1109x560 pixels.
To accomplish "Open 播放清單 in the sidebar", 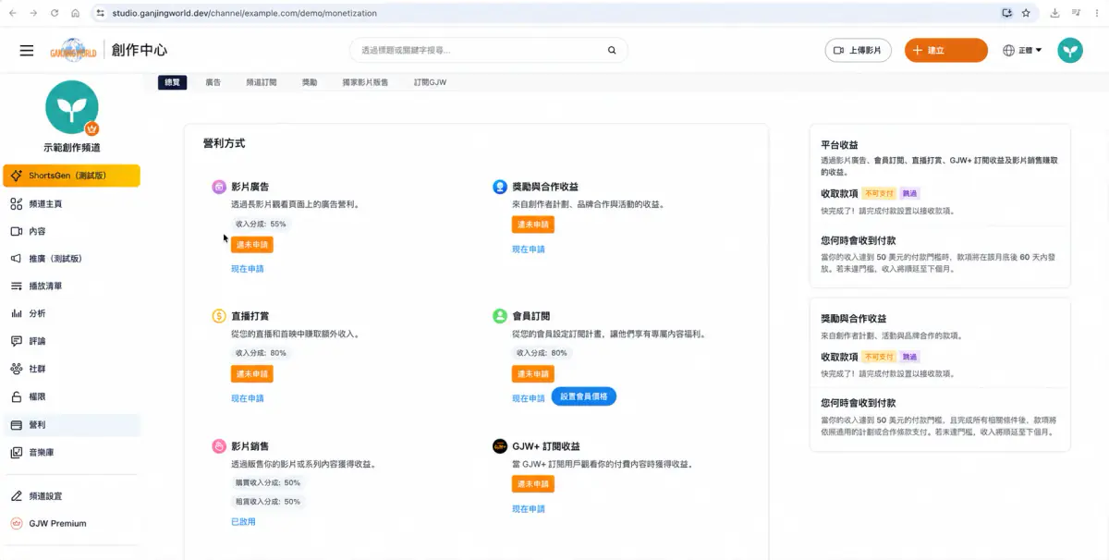I will (71, 286).
